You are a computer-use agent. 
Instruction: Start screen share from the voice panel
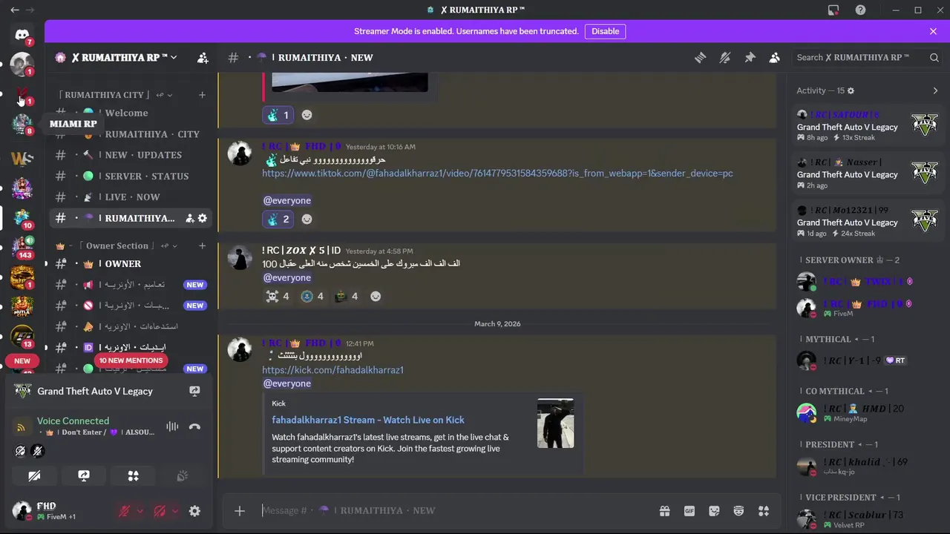pos(84,476)
